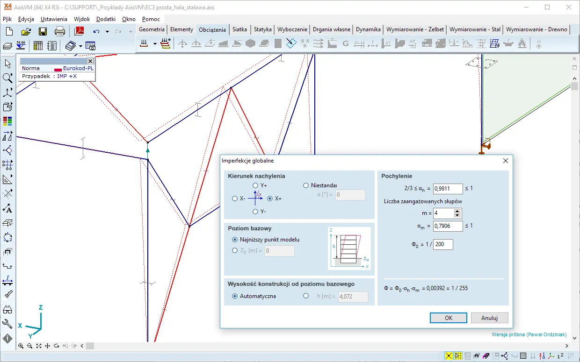This screenshot has height=362, width=580.
Task: Click the color coding grid icon
Action: pyautogui.click(x=7, y=121)
